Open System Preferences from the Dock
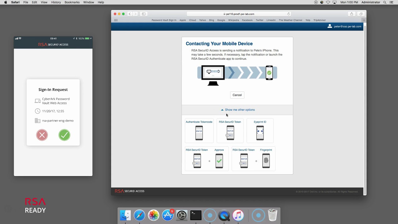The image size is (398, 224). pyautogui.click(x=182, y=215)
